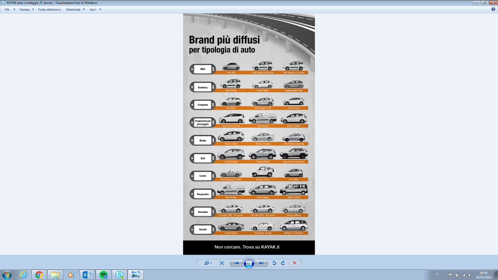Click the 'Citroen C4 Picasso' label
Image resolution: width=498 pixels, height=280 pixels.
click(294, 233)
